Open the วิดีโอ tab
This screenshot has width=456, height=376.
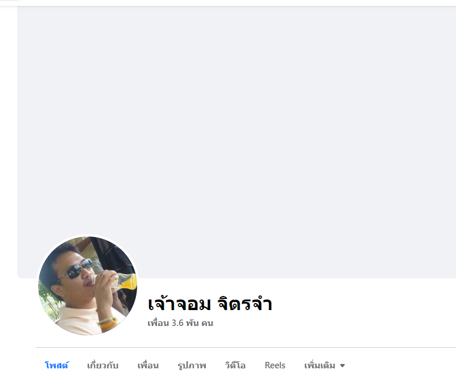[x=235, y=365]
